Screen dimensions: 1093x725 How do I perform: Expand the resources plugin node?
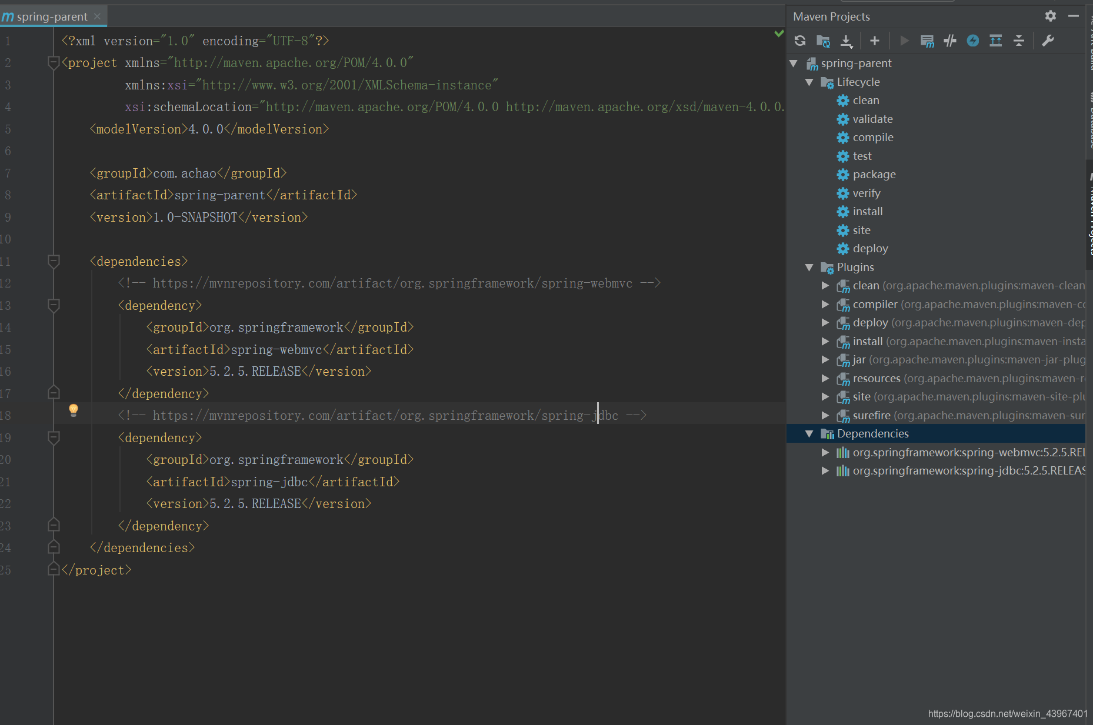825,378
